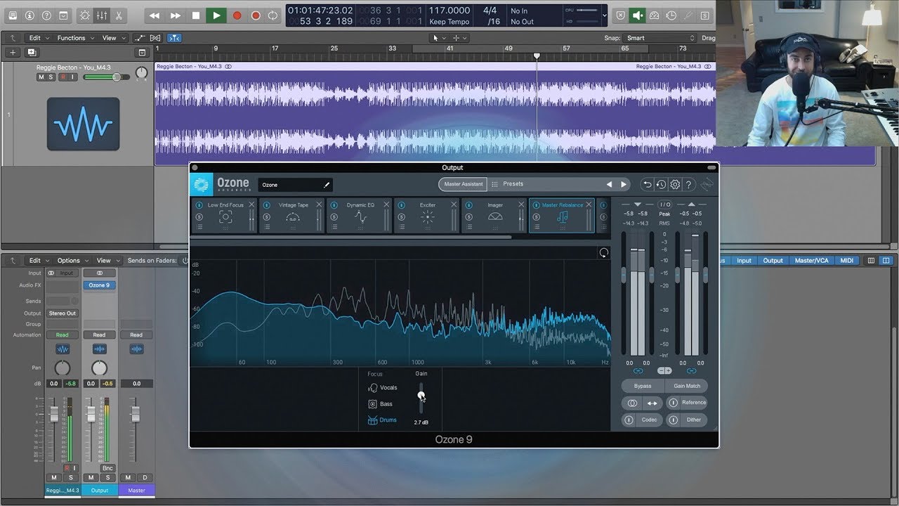Image resolution: width=899 pixels, height=506 pixels.
Task: Open the Snap mode dropdown
Action: (x=660, y=38)
